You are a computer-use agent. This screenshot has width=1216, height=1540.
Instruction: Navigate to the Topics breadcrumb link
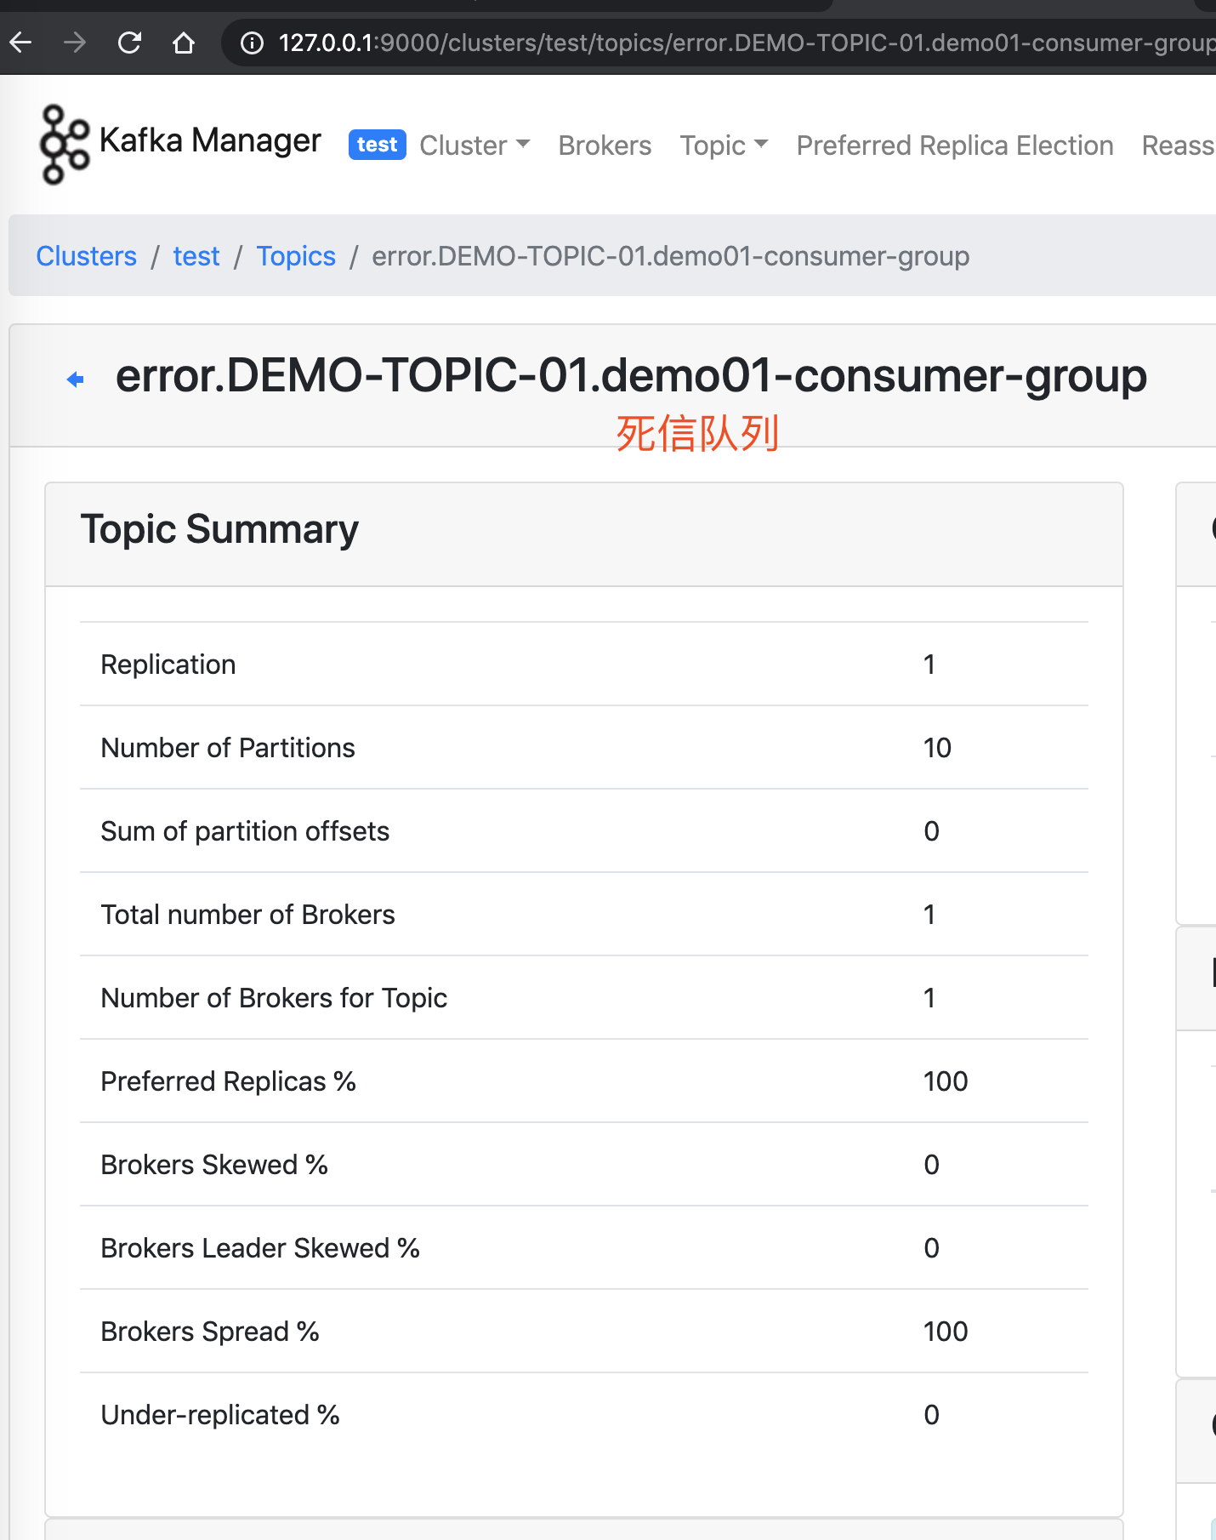click(296, 256)
